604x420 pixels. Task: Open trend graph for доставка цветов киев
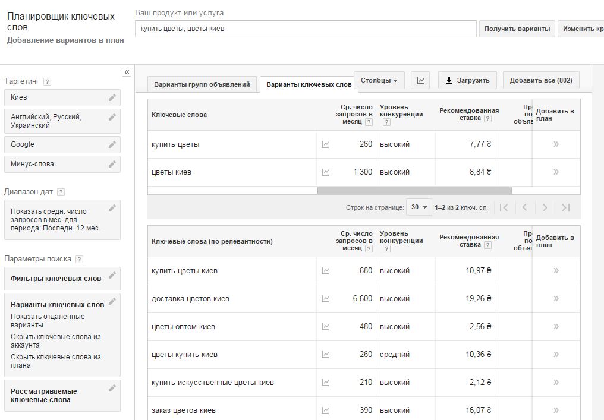[x=325, y=299]
